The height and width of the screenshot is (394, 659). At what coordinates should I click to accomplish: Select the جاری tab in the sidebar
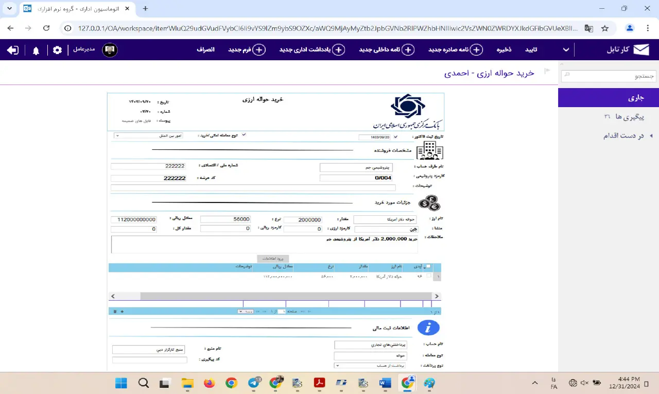tap(608, 97)
